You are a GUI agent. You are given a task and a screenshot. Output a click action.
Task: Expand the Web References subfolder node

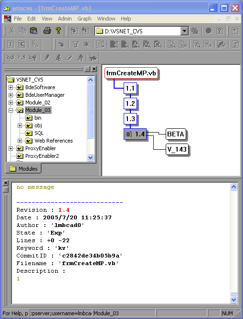tap(20, 141)
